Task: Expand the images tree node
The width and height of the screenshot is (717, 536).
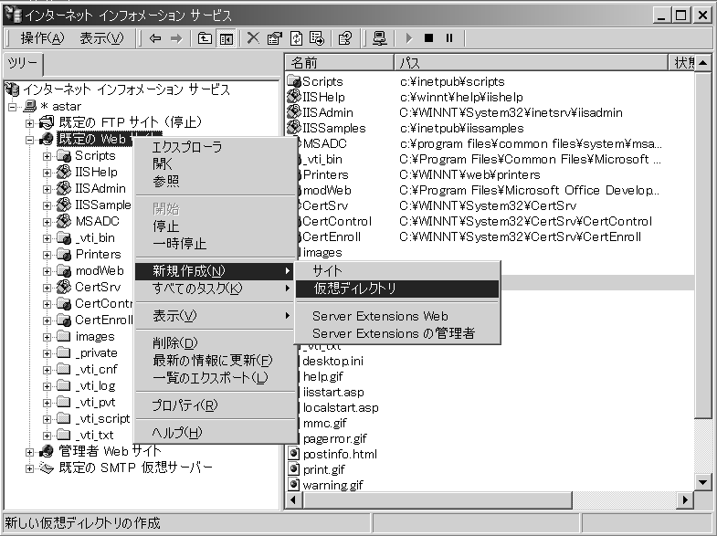Action: coord(47,337)
